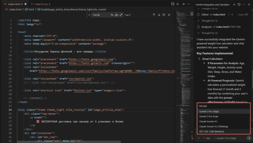Open the Fast mode selector

(207, 138)
